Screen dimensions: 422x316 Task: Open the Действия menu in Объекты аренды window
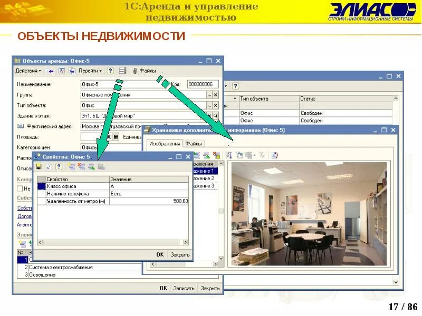[28, 71]
